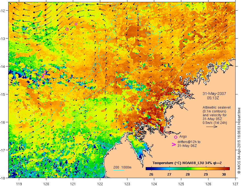Screen dimensions: 241x186
Task: Click the color bar label '28'
Action: pyautogui.click(x=188, y=174)
